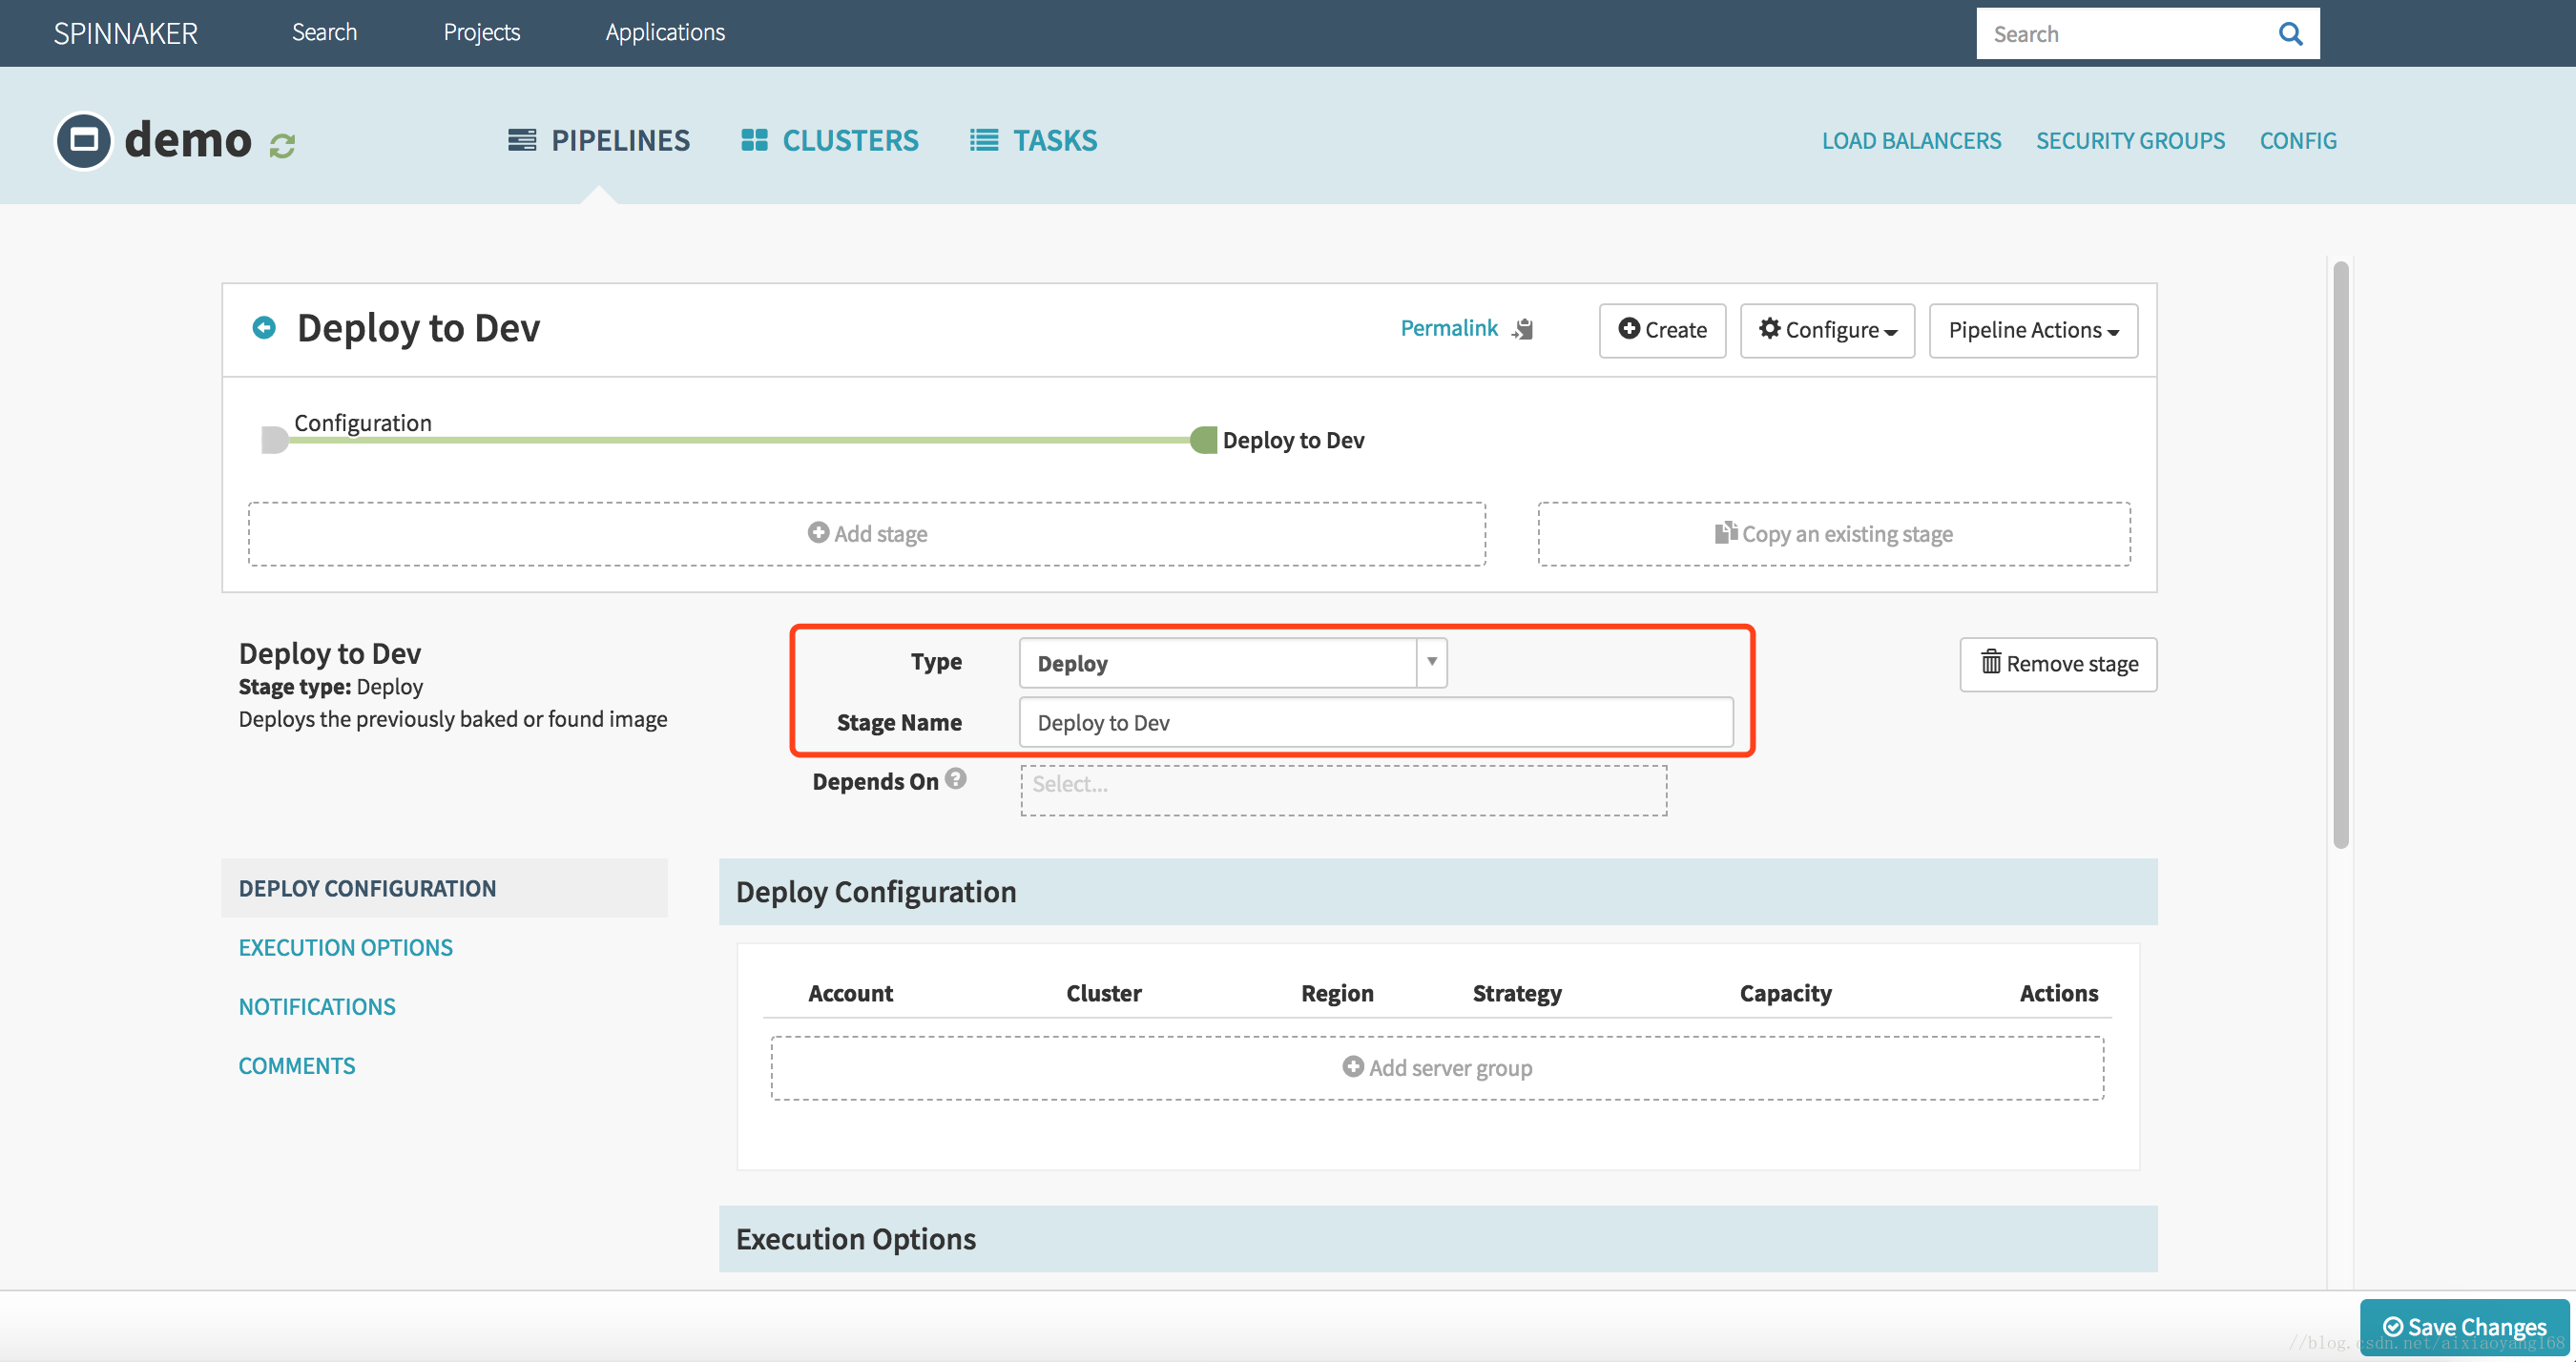Click the Create button
Viewport: 2576px width, 1362px height.
[1662, 330]
